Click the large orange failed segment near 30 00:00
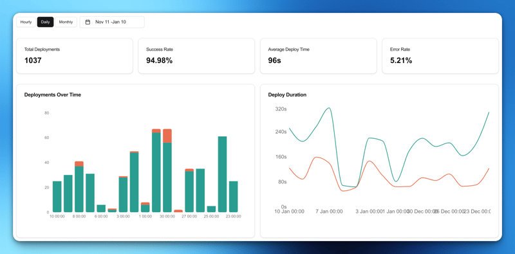Screen dimensions: 515x254 point(167,136)
